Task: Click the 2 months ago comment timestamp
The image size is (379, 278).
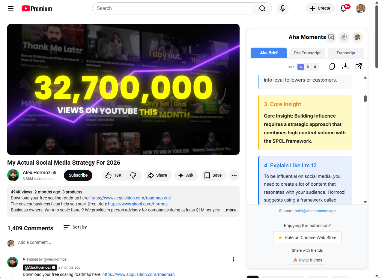Action: tap(69, 268)
